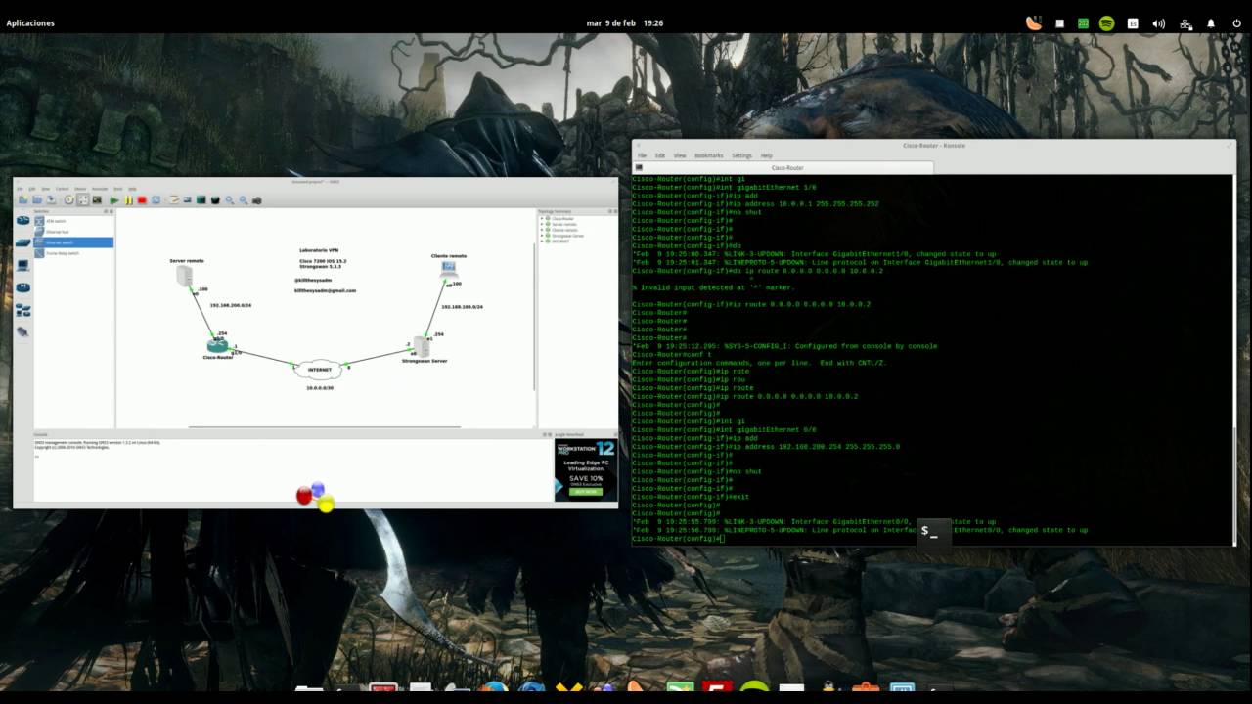Expand INTERNET in the Topology Summary
The image size is (1252, 704).
click(542, 241)
